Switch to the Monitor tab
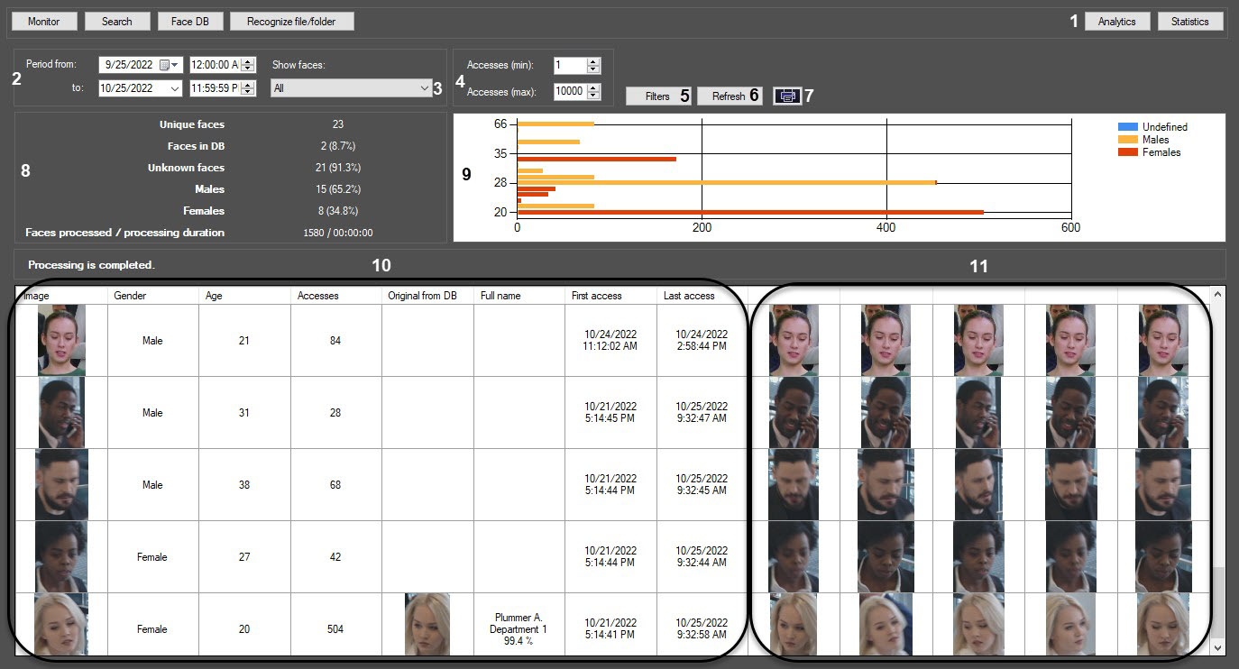Screen dimensions: 1239x669 [44, 21]
